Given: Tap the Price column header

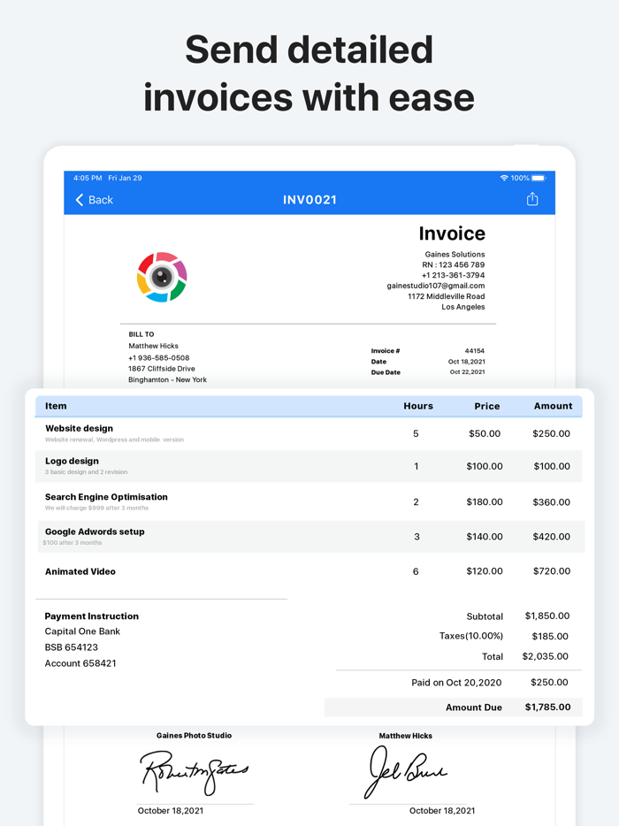Looking at the screenshot, I should (x=486, y=406).
